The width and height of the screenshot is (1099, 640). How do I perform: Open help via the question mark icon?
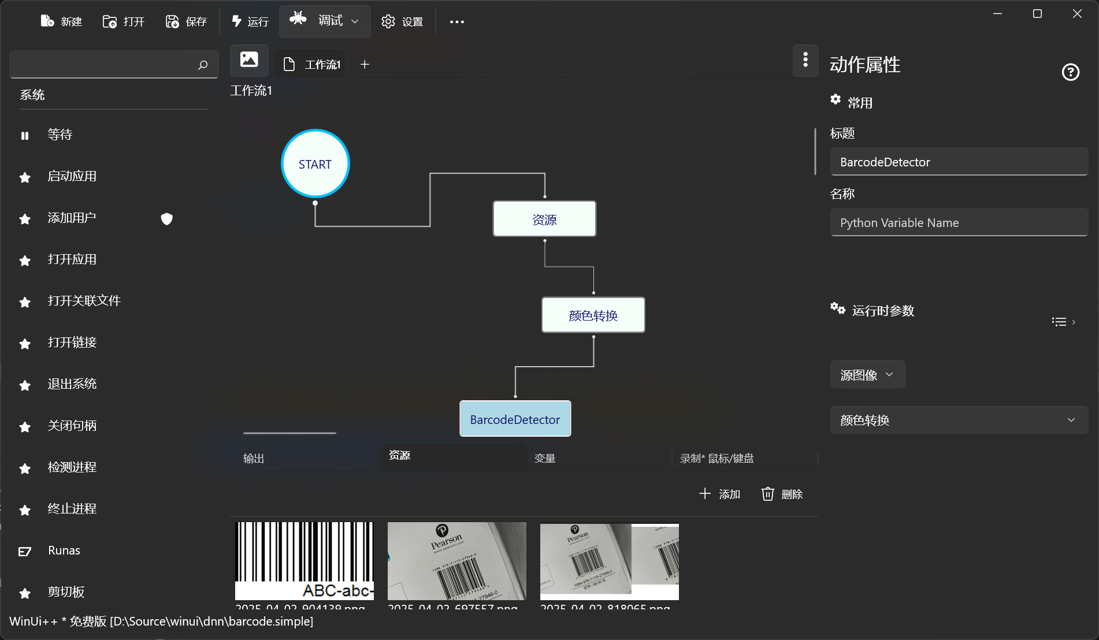coord(1071,72)
